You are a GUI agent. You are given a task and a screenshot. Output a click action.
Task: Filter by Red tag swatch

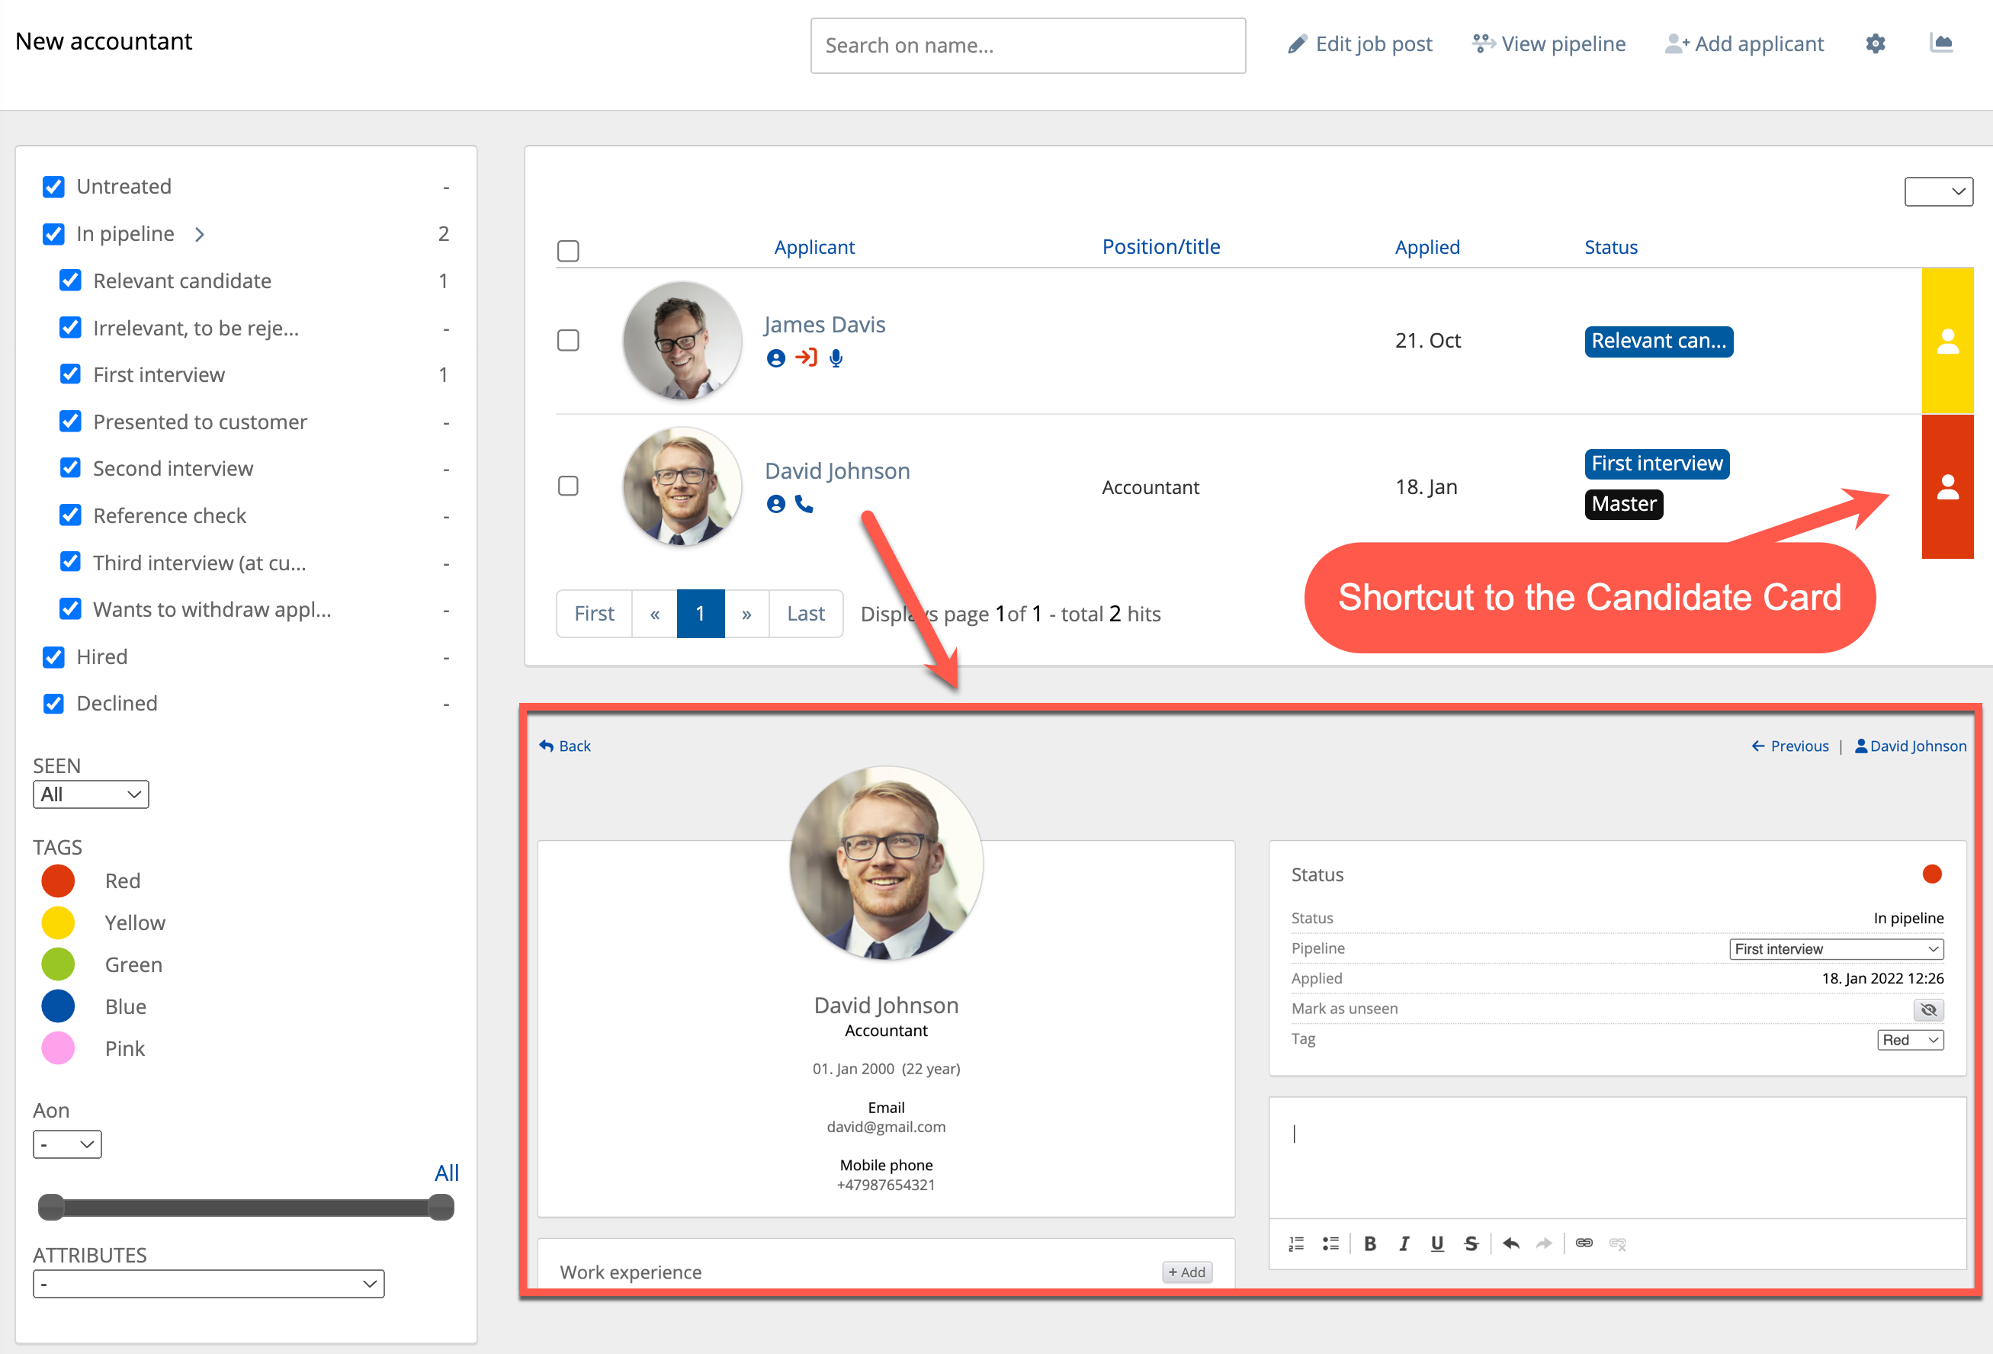click(x=58, y=881)
